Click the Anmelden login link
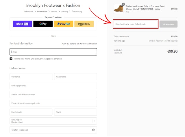185x137 pixels. (92, 44)
